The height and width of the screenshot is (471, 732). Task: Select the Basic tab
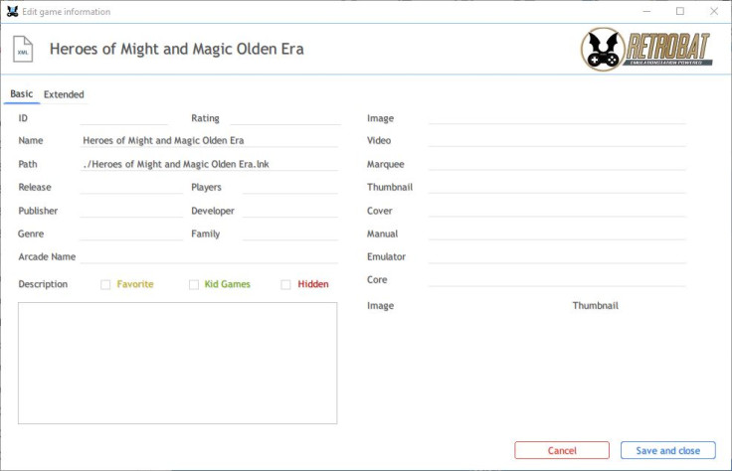coord(22,94)
